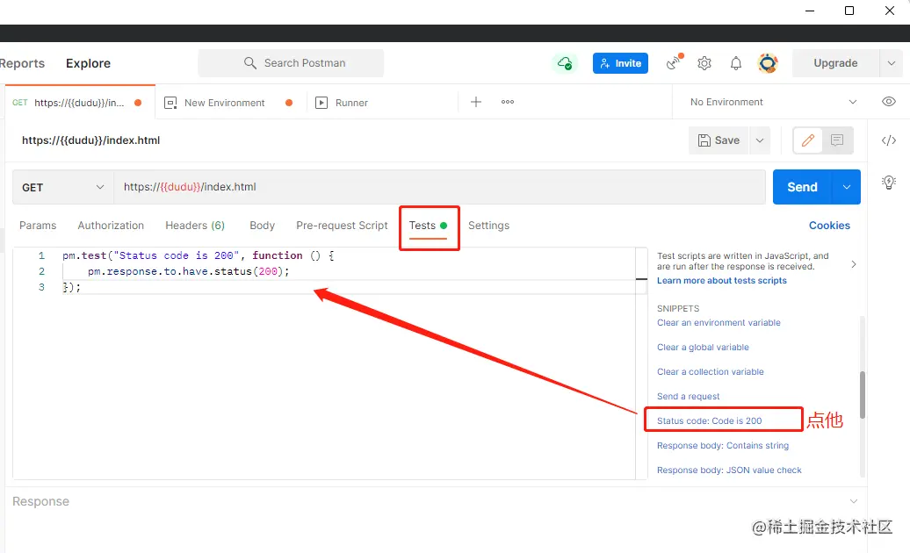The image size is (910, 553).
Task: Click the Runner tab play icon
Action: pos(321,103)
